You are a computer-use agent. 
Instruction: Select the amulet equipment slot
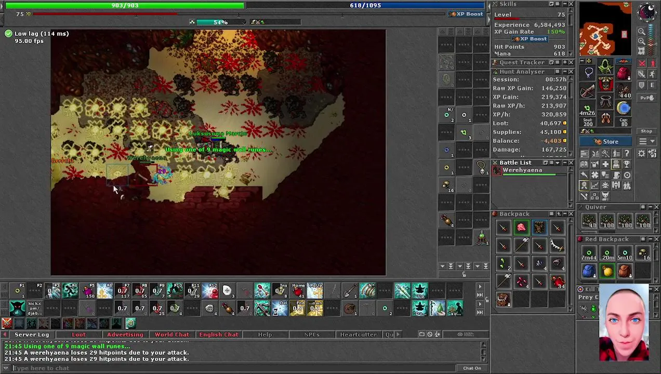click(588, 73)
